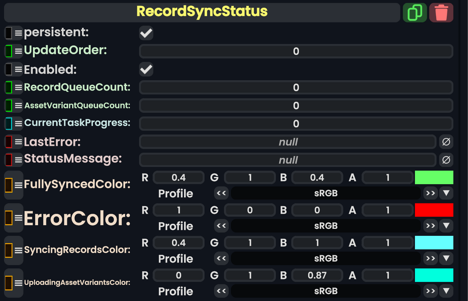Click the << arrow for SyncingRecordsColor profile

point(221,258)
